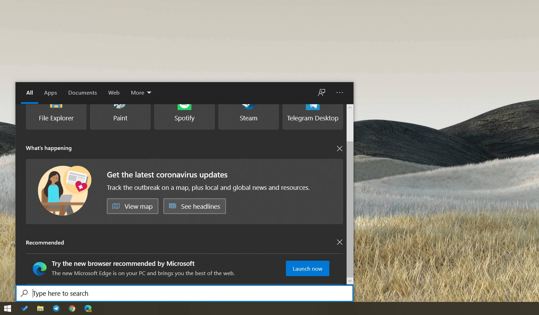Launch Spotify from search results
This screenshot has width=539, height=315.
pyautogui.click(x=184, y=117)
